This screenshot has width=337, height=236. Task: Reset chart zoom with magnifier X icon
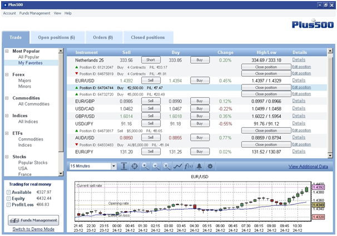point(167,166)
